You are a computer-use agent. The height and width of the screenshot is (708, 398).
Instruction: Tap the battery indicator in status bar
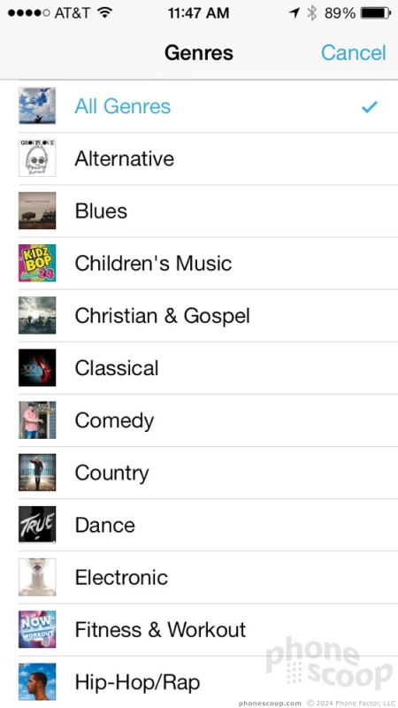point(375,13)
